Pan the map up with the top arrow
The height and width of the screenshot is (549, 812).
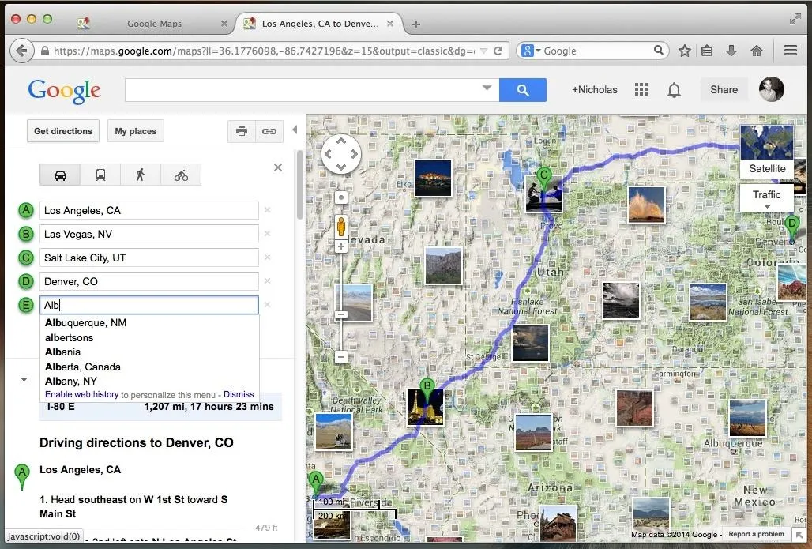pyautogui.click(x=340, y=141)
